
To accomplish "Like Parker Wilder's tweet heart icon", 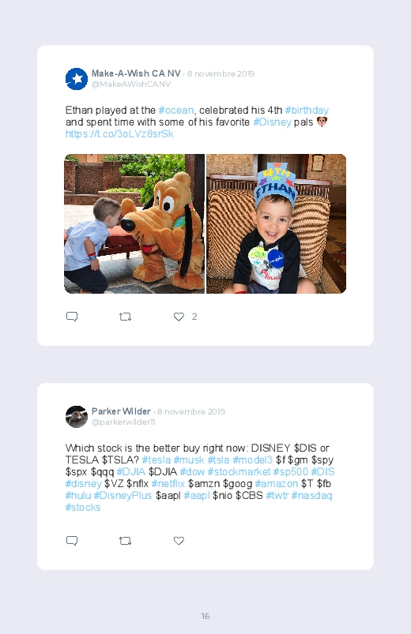I will 179,541.
